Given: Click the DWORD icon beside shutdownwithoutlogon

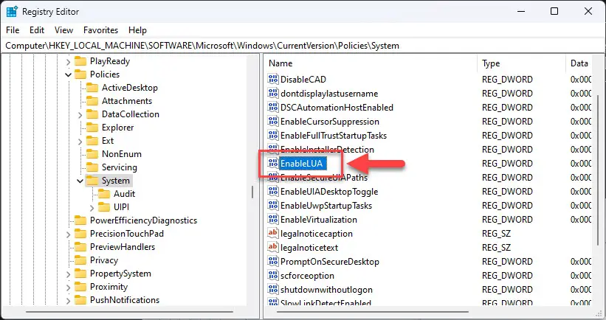Looking at the screenshot, I should [273, 289].
